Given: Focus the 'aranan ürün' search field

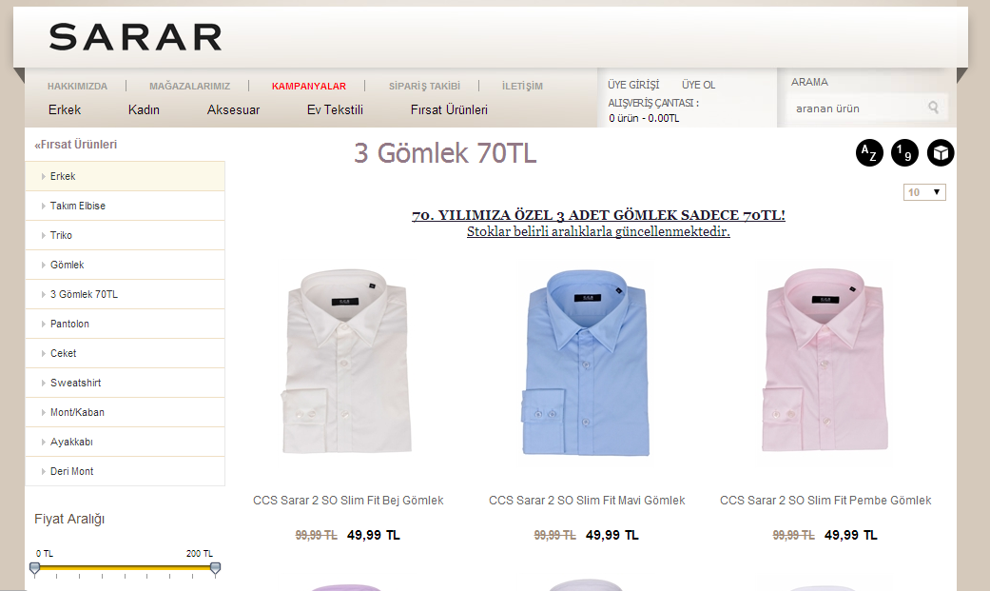Looking at the screenshot, I should pyautogui.click(x=856, y=108).
